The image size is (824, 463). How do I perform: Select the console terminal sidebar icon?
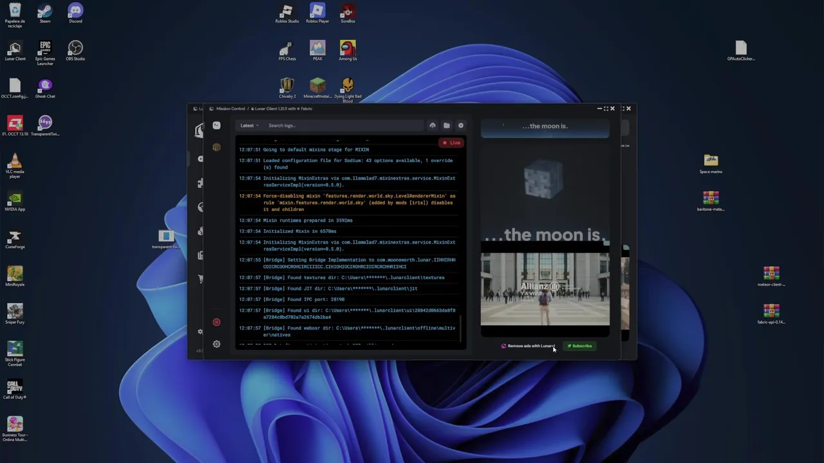(x=216, y=125)
